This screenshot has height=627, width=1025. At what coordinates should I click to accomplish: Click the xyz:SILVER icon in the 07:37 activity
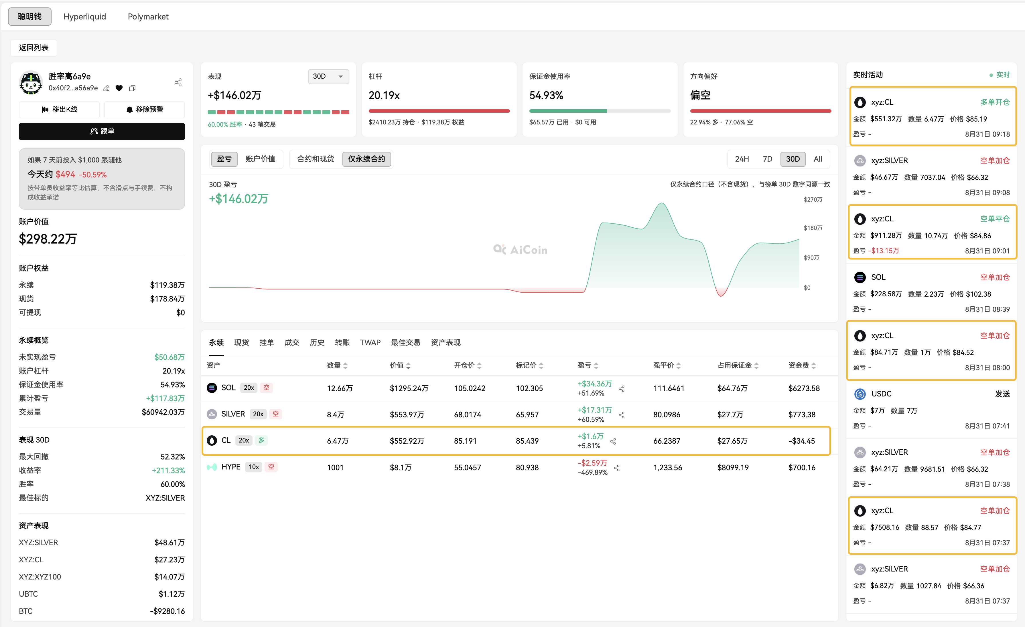tap(860, 569)
